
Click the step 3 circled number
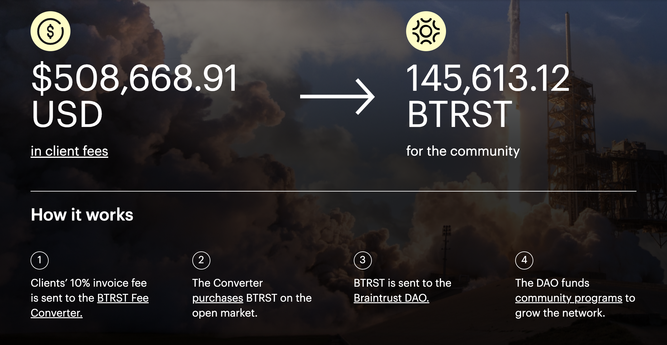pyautogui.click(x=363, y=260)
